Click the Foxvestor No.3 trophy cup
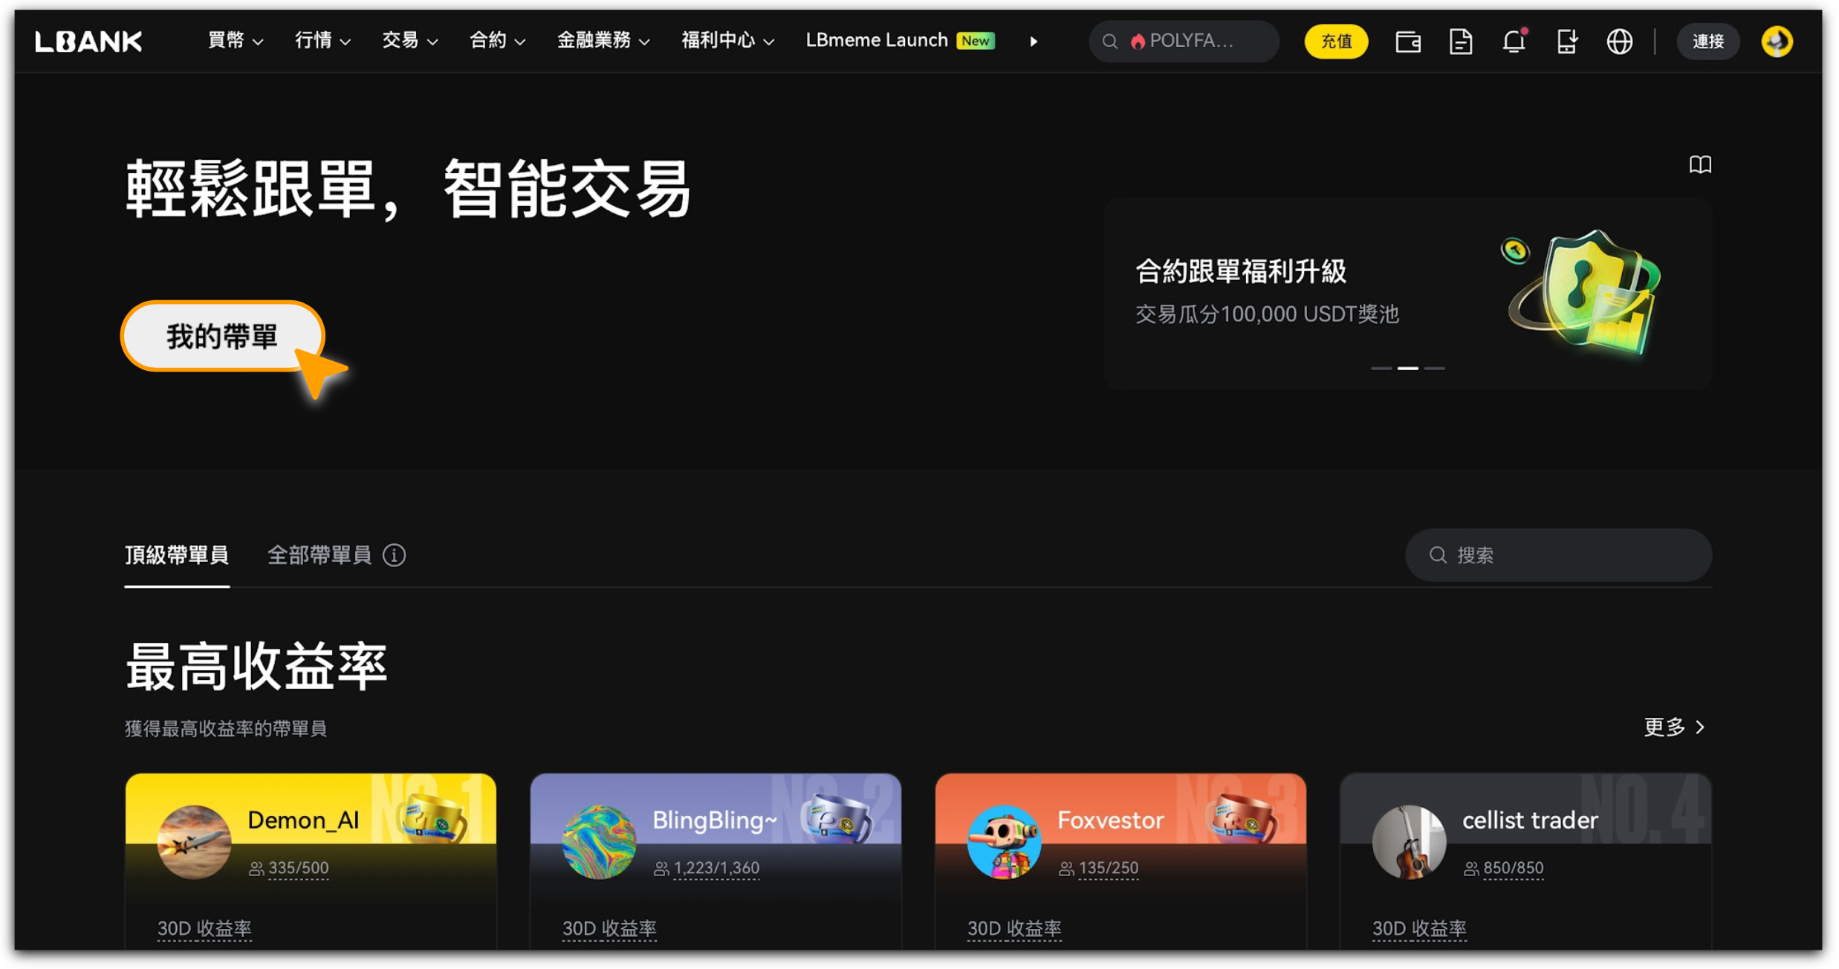Viewport: 1839px width, 969px height. [x=1242, y=818]
